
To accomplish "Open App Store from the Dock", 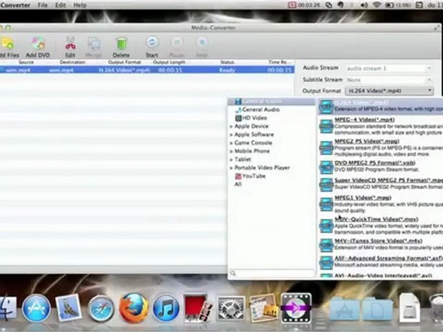I will click(36, 308).
